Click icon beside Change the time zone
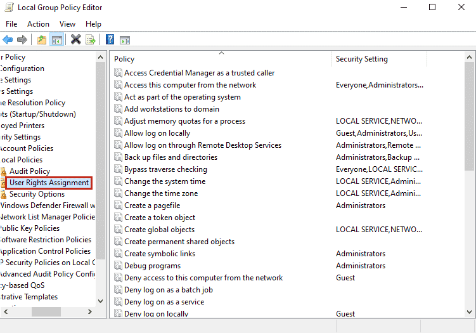Image resolution: width=476 pixels, height=333 pixels. pyautogui.click(x=118, y=193)
